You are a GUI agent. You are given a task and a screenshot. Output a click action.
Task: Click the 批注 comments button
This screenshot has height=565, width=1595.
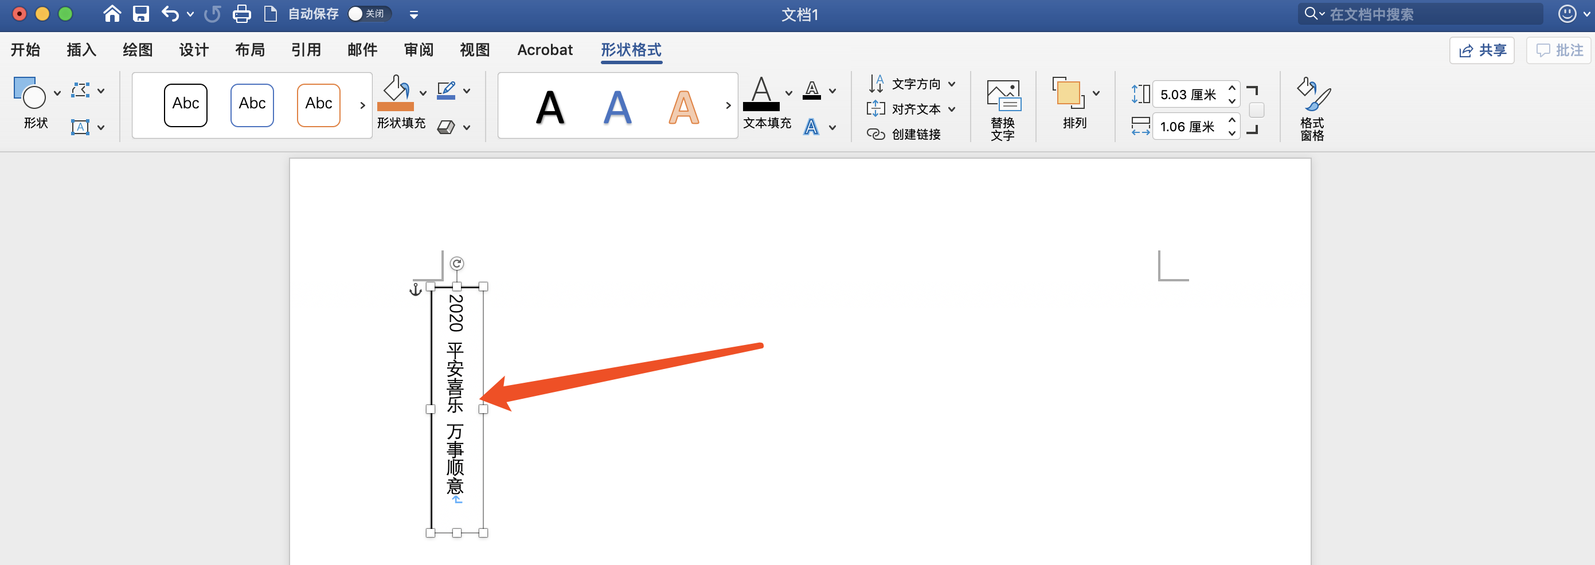[x=1559, y=50]
